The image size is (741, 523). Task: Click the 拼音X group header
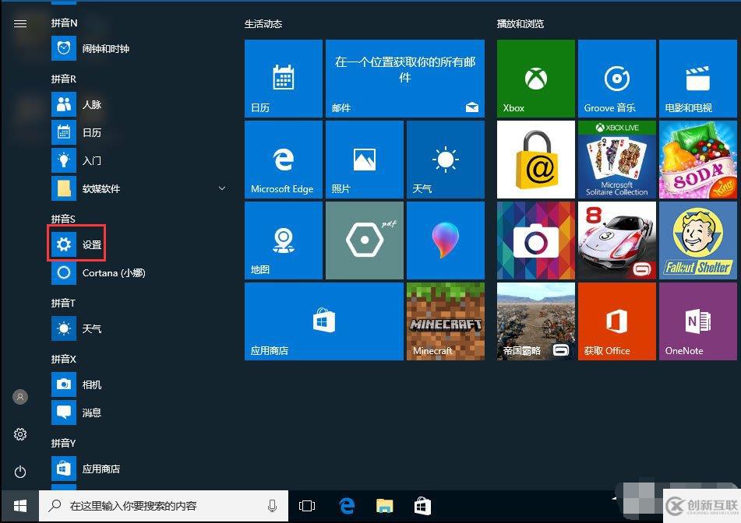(64, 359)
